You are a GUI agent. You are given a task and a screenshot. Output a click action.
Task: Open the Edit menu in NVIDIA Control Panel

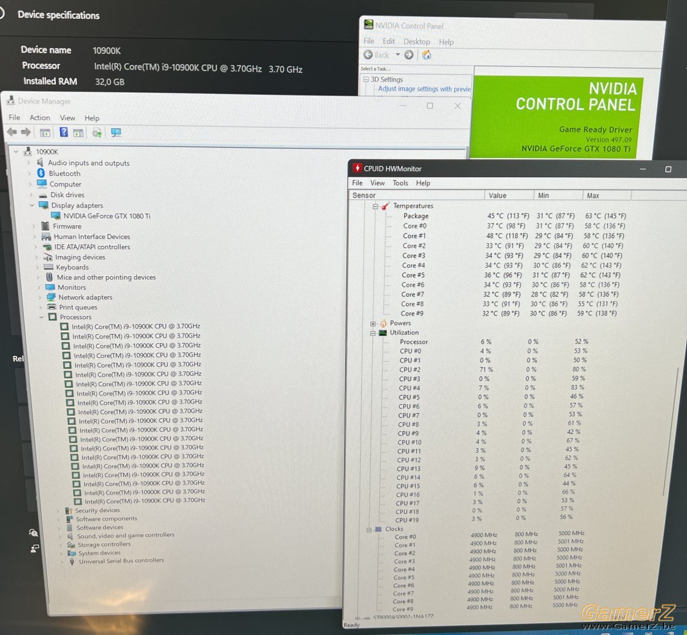point(389,41)
